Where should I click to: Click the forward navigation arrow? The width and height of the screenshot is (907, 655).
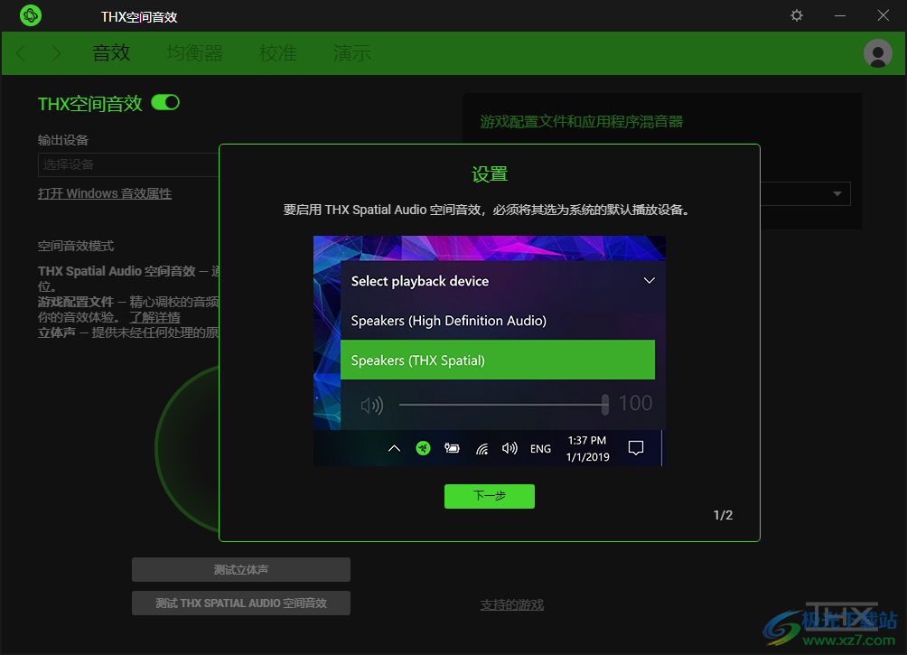tap(54, 53)
